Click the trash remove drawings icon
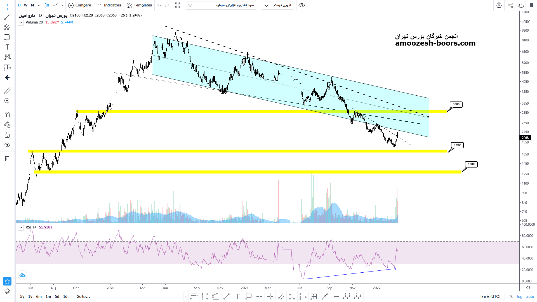This screenshot has height=302, width=537. pyautogui.click(x=7, y=159)
